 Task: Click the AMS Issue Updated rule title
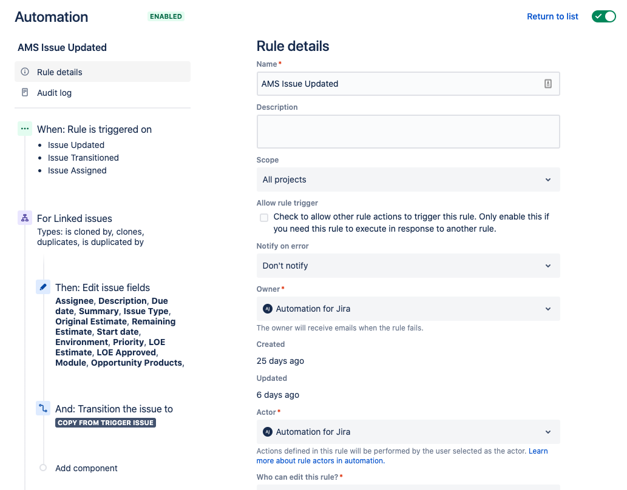(x=62, y=47)
